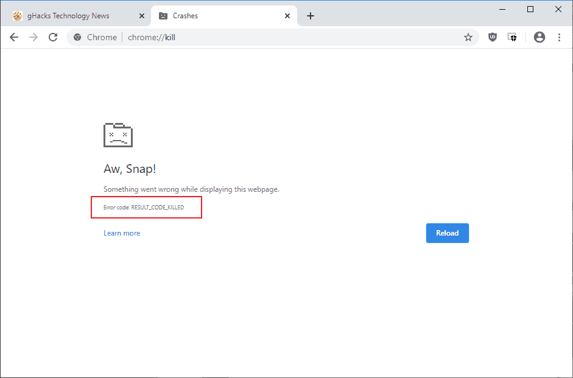Open Chrome's three-dot menu

pyautogui.click(x=559, y=37)
